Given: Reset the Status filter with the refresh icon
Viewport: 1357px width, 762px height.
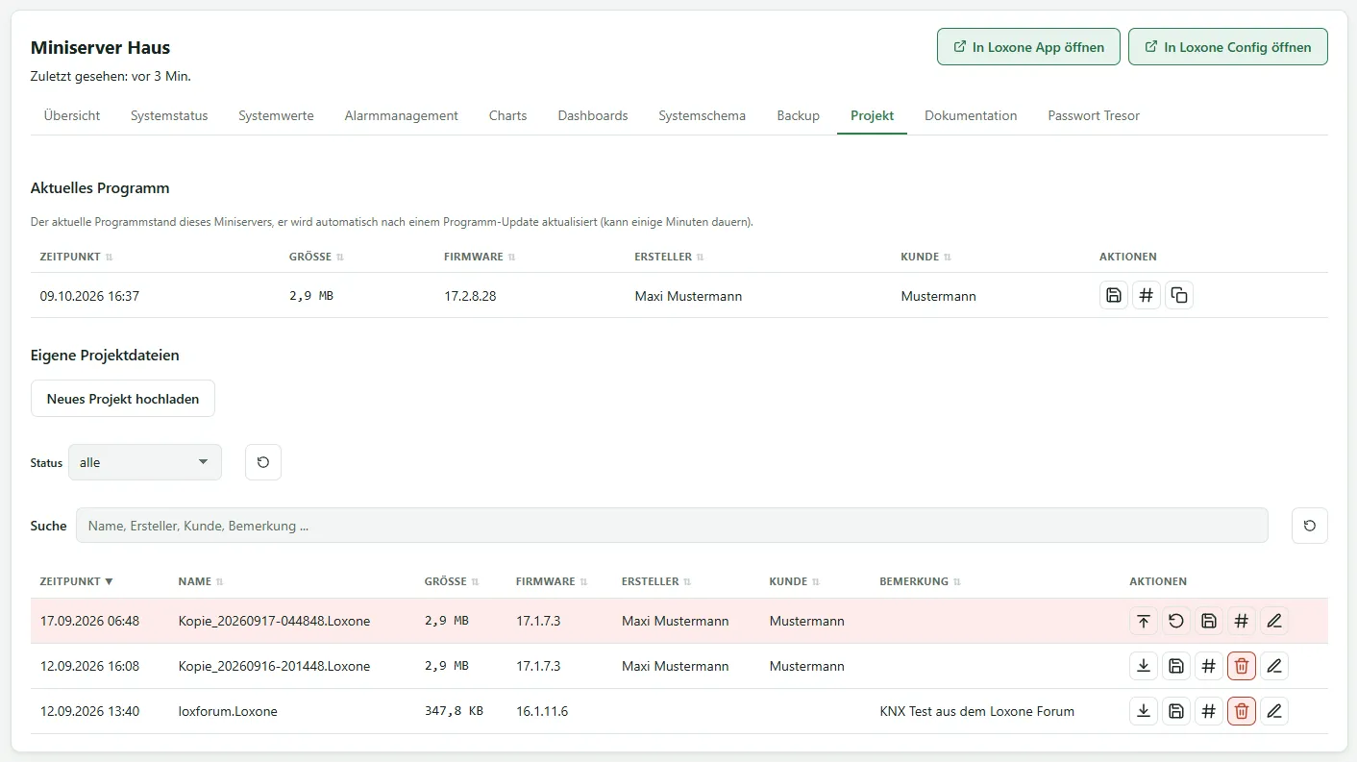Looking at the screenshot, I should coord(263,462).
